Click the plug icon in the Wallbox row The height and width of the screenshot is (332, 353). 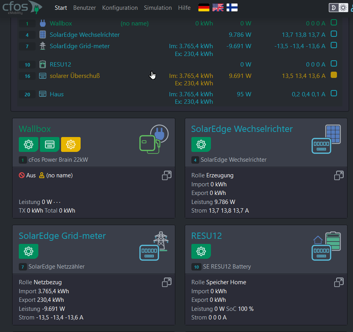click(43, 23)
